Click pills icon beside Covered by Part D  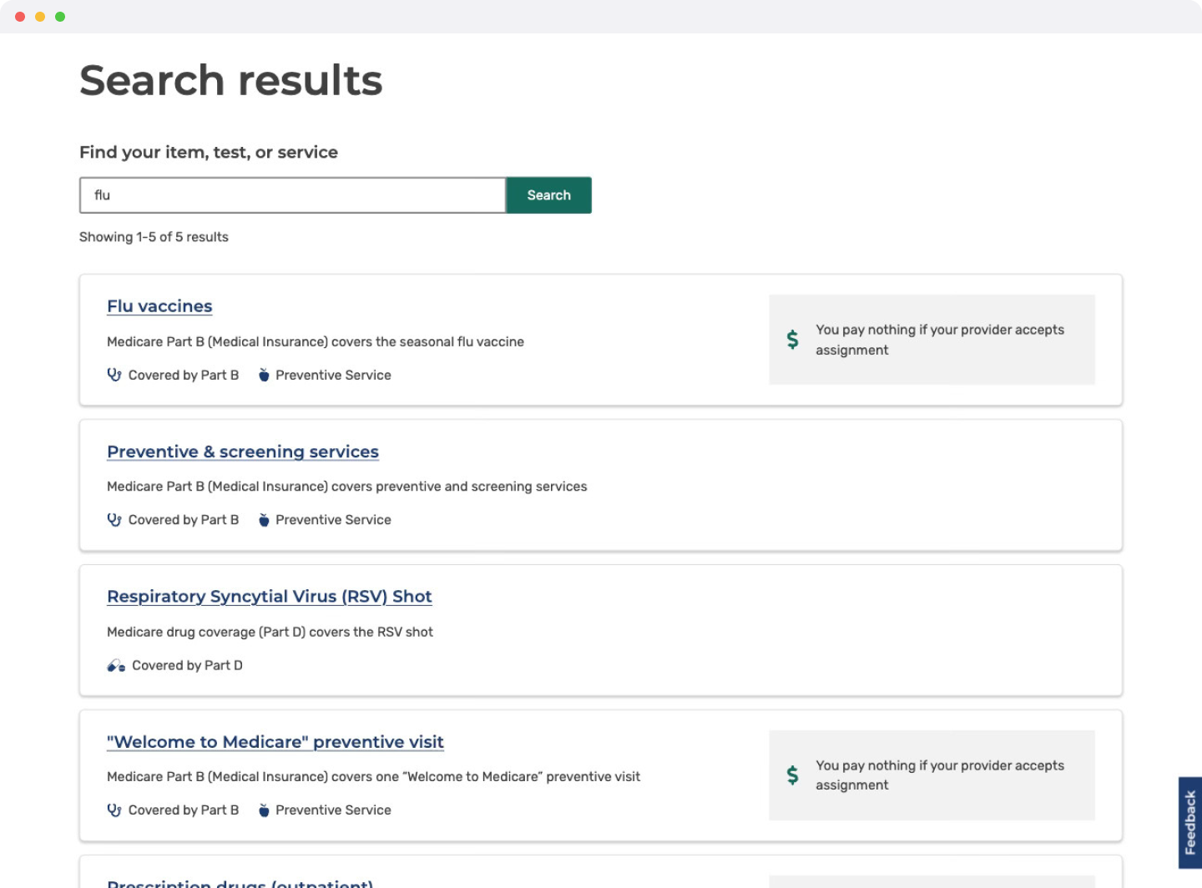coord(116,665)
